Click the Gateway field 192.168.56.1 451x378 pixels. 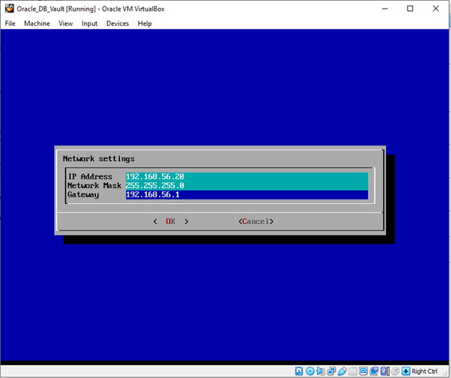click(x=246, y=194)
